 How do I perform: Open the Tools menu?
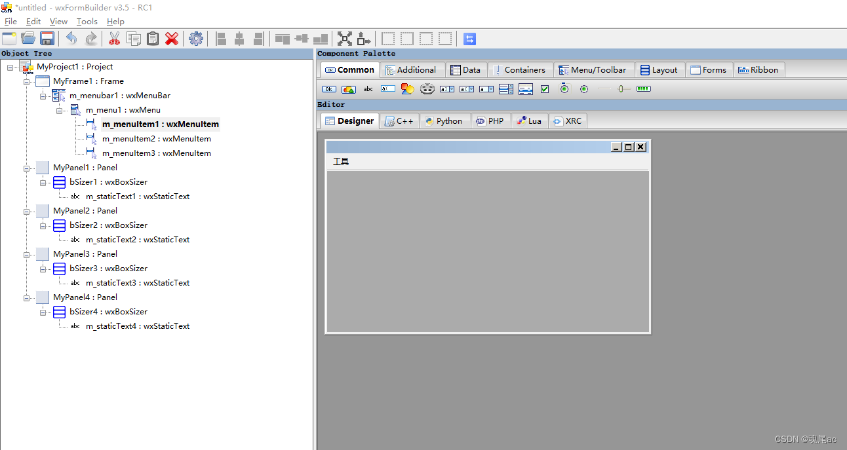coord(87,21)
